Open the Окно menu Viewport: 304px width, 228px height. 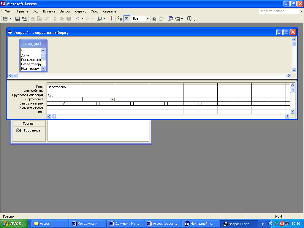(x=94, y=12)
